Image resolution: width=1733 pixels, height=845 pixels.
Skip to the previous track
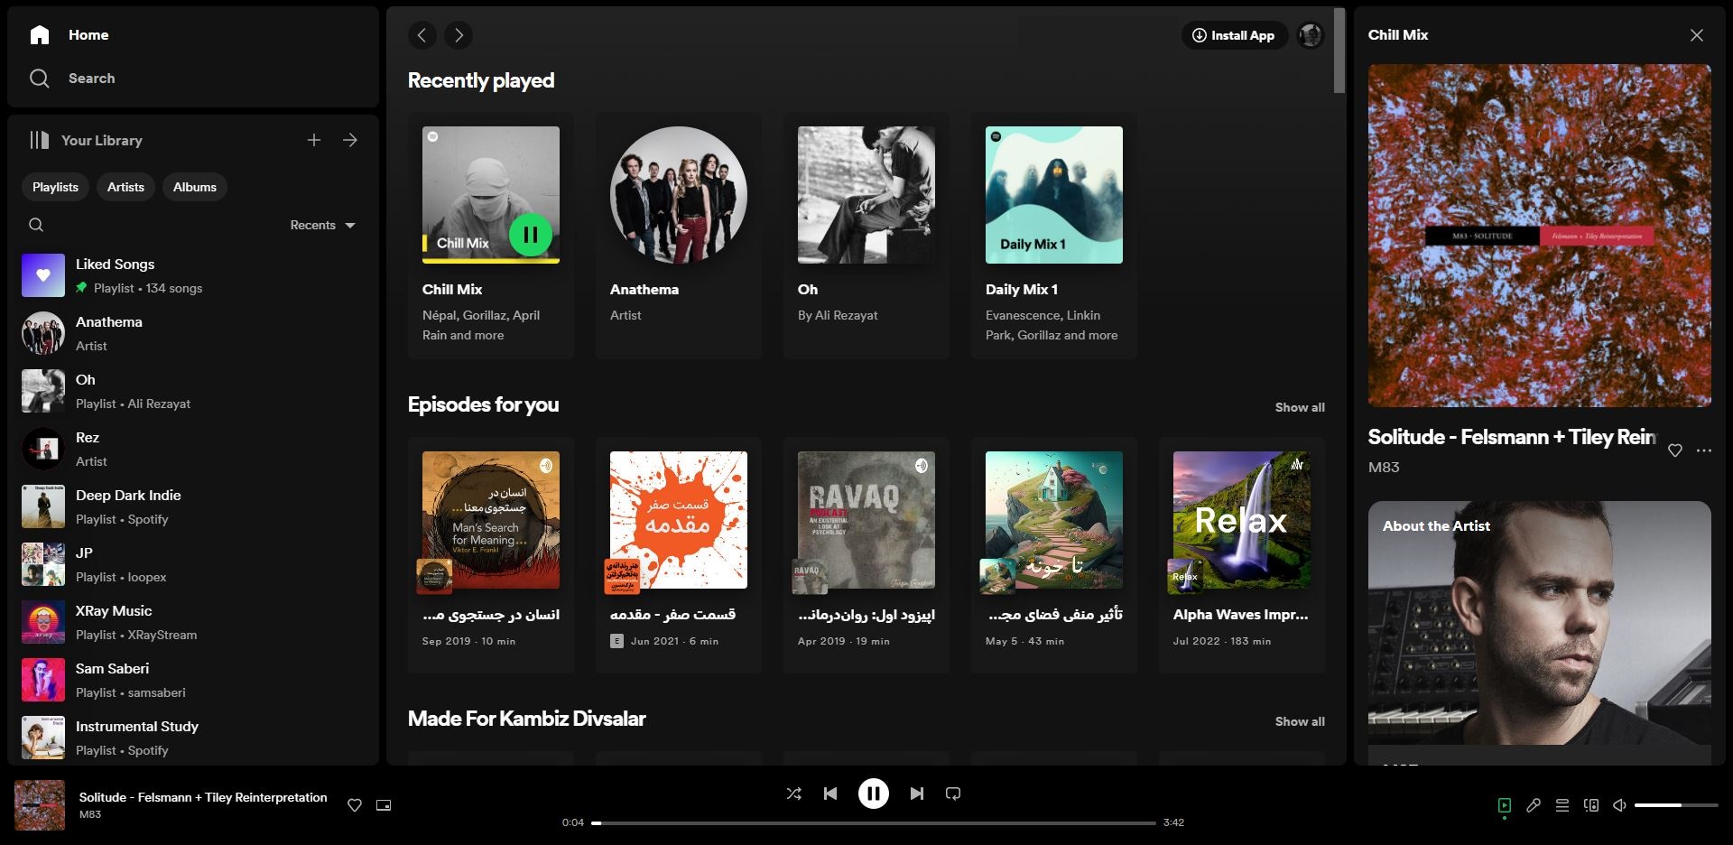(830, 794)
